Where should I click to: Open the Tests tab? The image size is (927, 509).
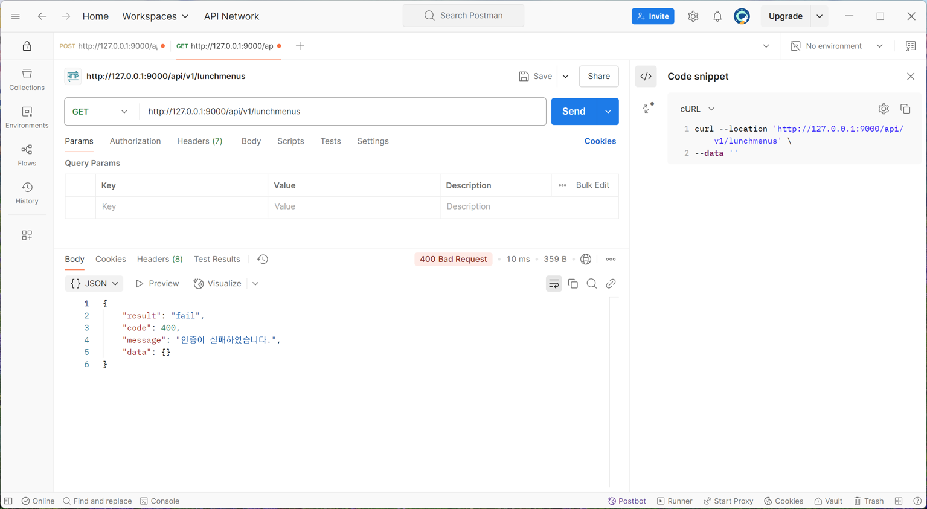[330, 141]
